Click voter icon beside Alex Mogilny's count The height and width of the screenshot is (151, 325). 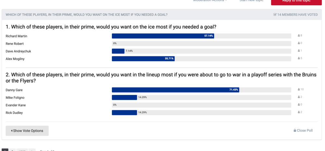(x=299, y=58)
